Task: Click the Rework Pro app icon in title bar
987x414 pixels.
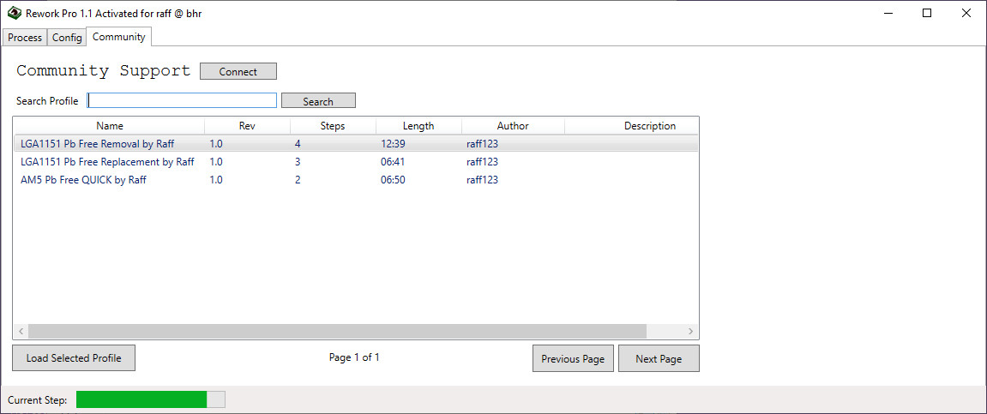Action: point(14,13)
